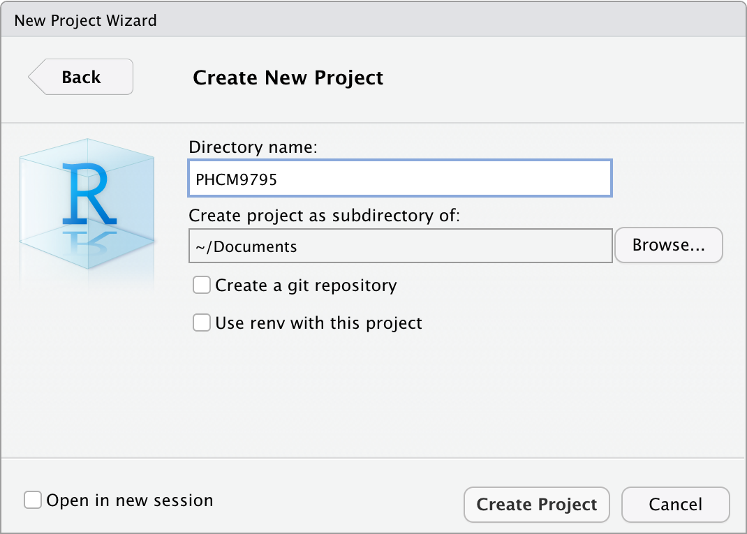
Task: Cancel the New Project Wizard
Action: 675,505
